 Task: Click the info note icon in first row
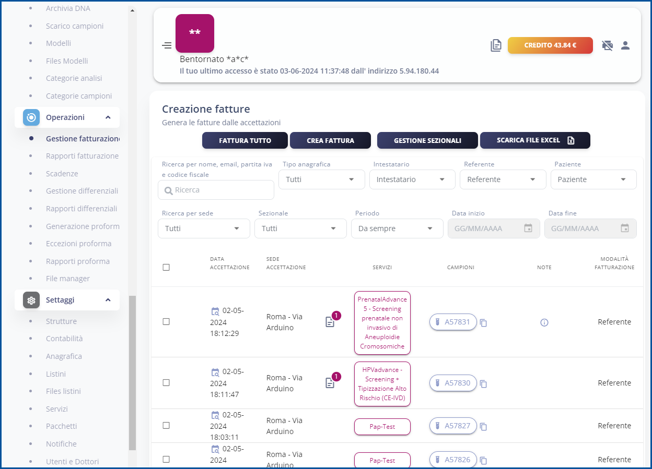tap(544, 322)
